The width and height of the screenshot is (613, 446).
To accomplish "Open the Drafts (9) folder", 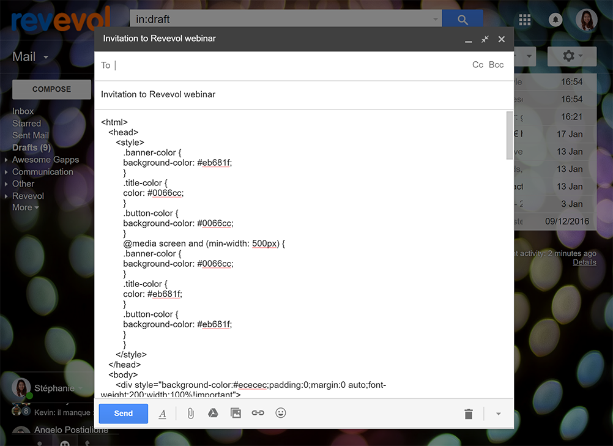I will point(31,148).
